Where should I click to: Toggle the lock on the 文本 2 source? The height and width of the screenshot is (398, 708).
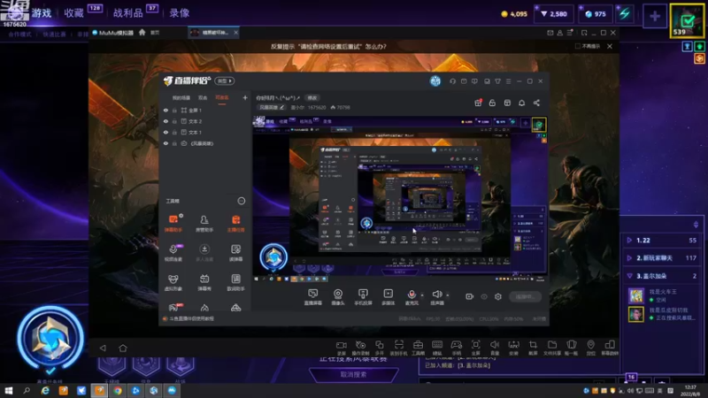point(174,121)
